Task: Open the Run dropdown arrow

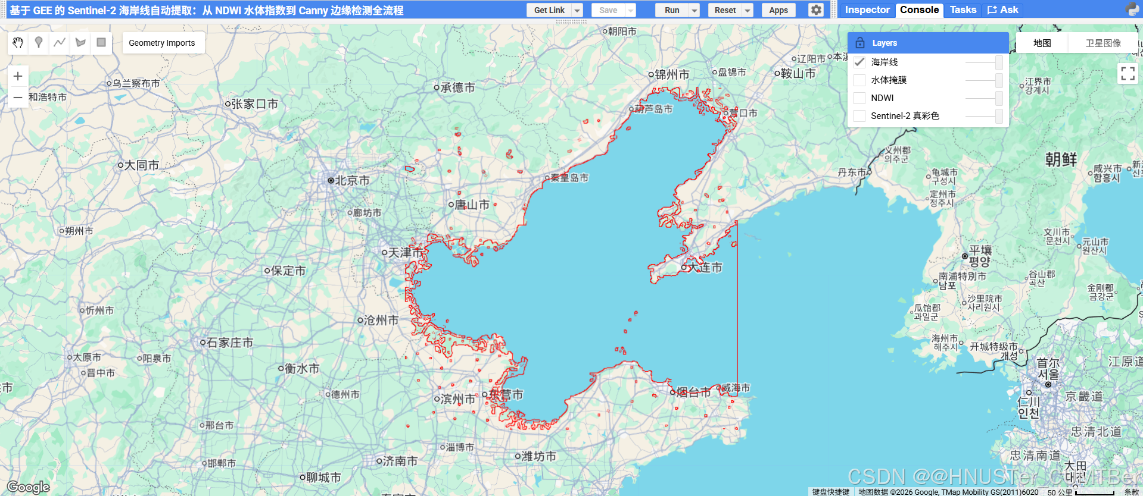Action: tap(694, 10)
